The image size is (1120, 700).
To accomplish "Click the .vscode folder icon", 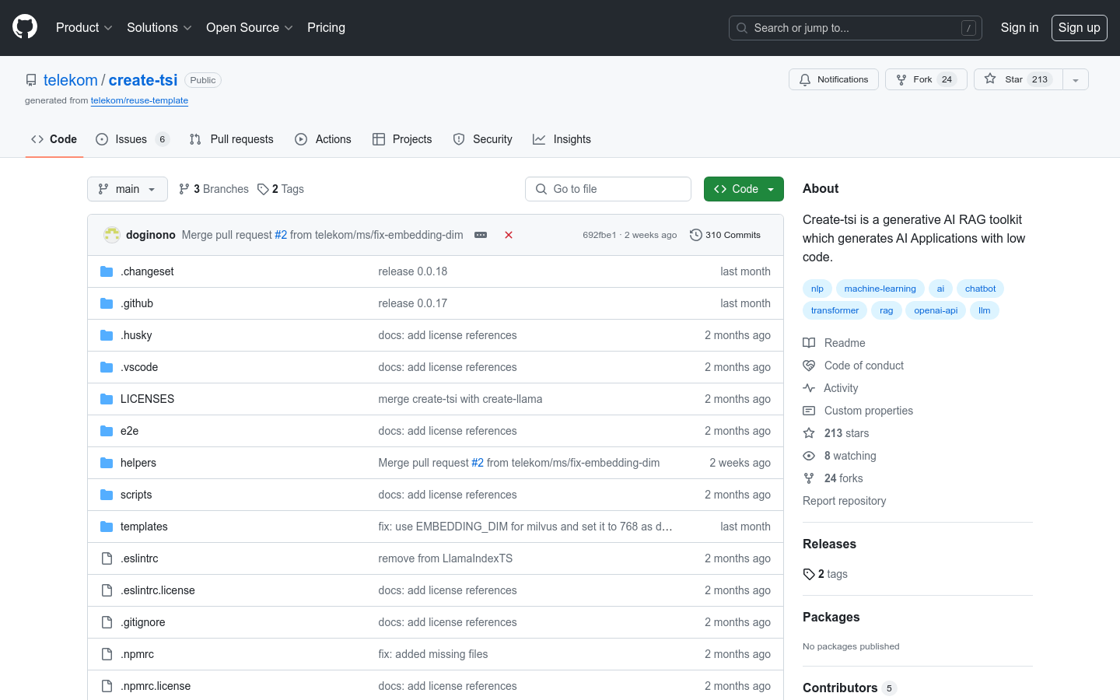I will click(x=107, y=367).
